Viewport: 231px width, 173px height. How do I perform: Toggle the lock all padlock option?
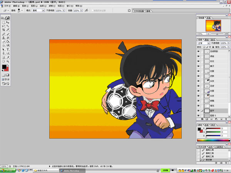pos(213,47)
